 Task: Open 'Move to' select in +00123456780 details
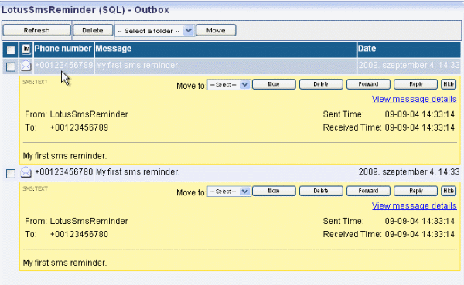tap(229, 192)
